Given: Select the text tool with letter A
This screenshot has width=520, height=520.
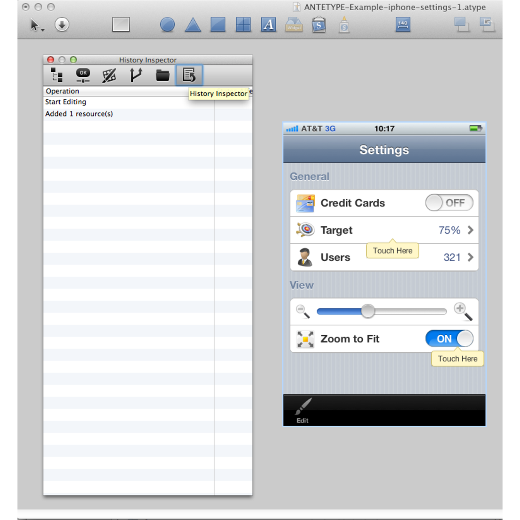Looking at the screenshot, I should click(x=269, y=25).
